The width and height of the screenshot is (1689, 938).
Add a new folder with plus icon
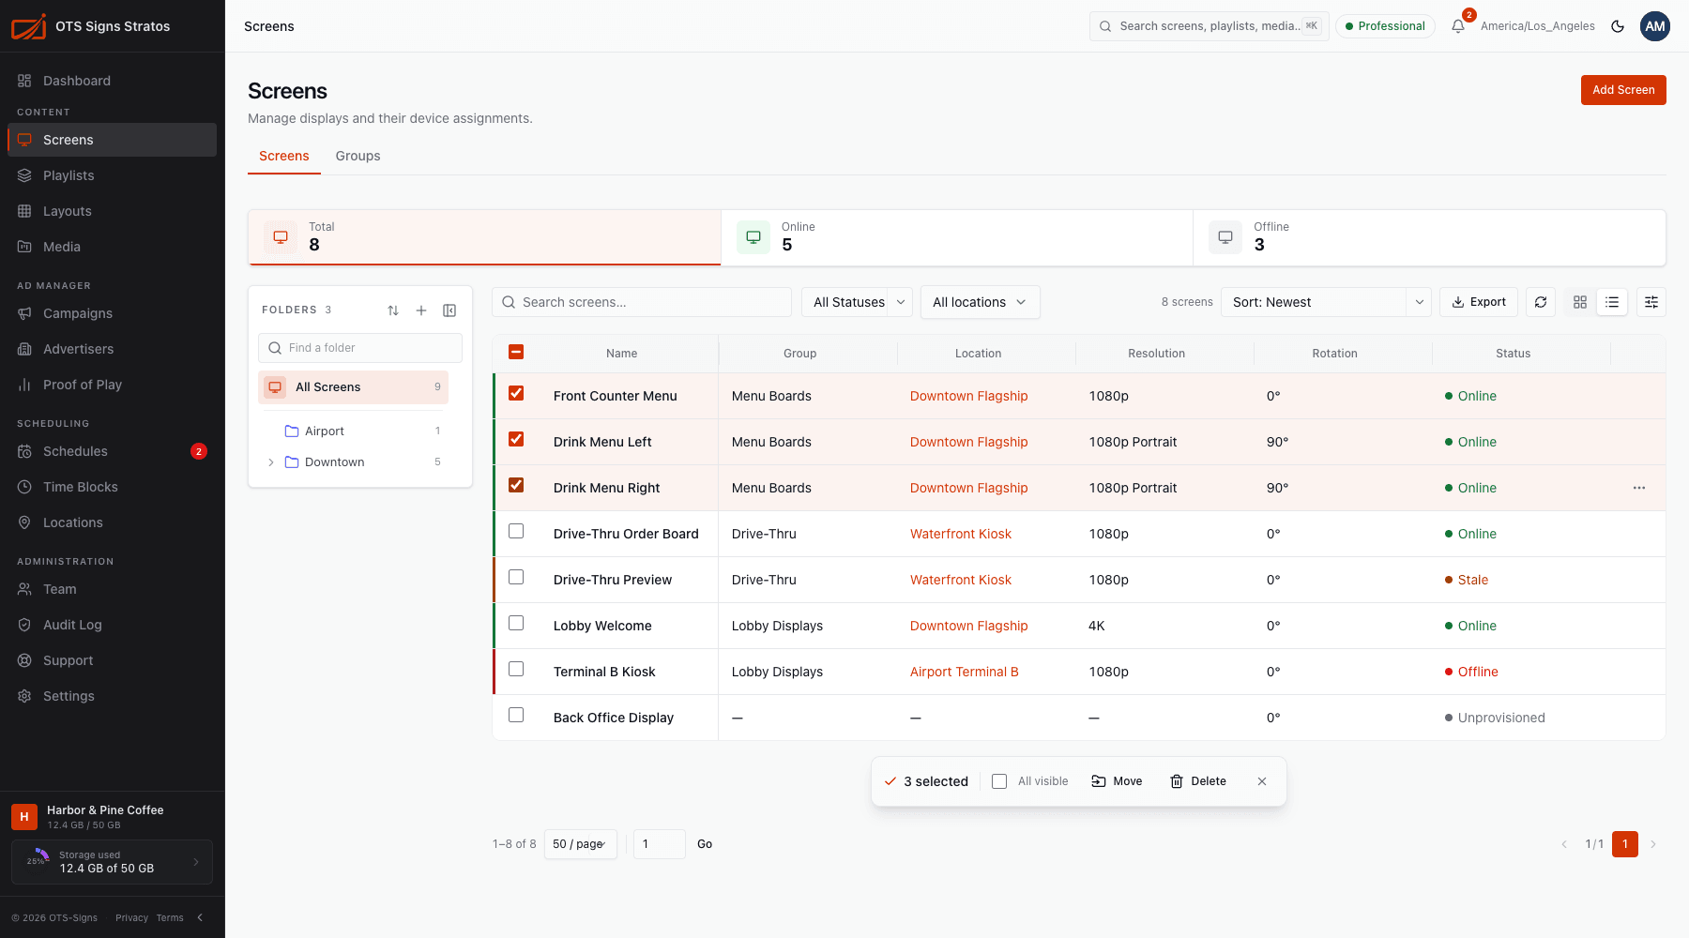click(421, 310)
